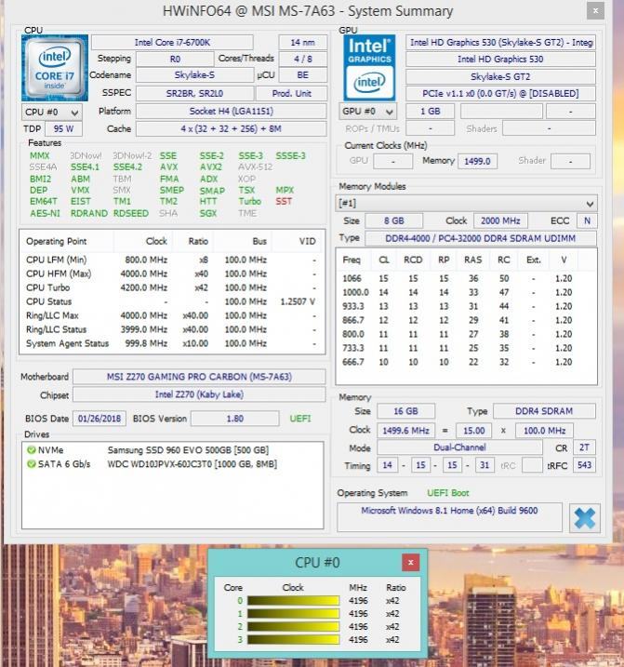624x667 pixels.
Task: Click the total memory size 16 GB field
Action: point(405,411)
